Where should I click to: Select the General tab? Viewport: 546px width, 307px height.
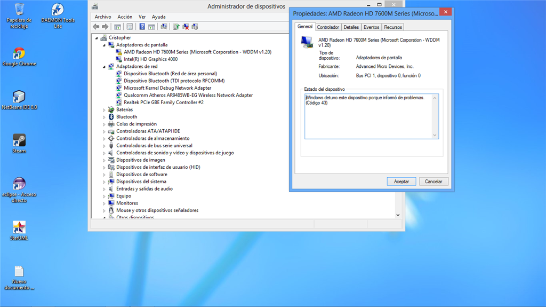[x=305, y=27]
